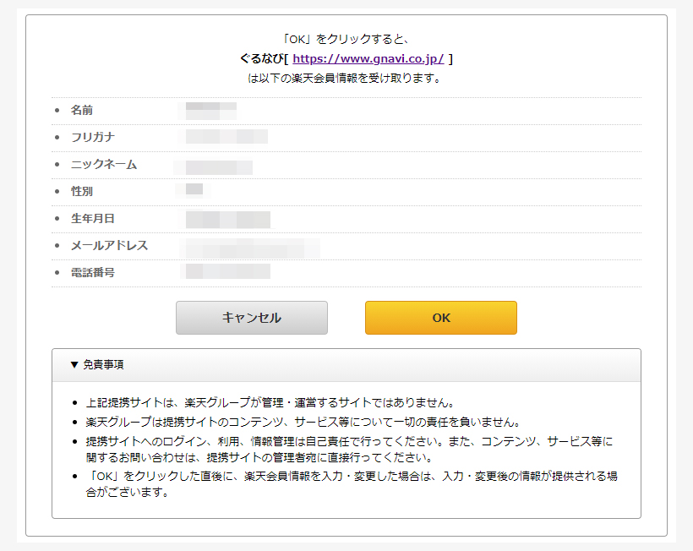
Task: Click the 性別 label
Action: pos(82,191)
